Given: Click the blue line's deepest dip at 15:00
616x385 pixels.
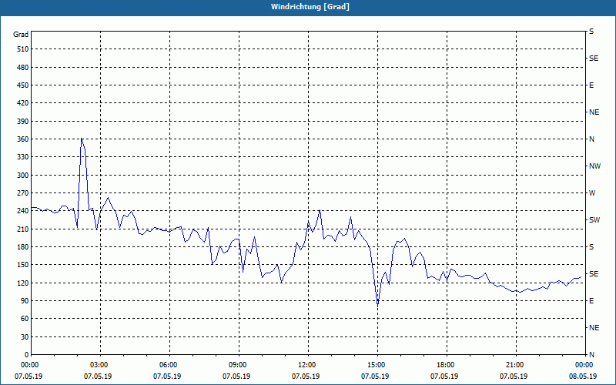Looking at the screenshot, I should click(377, 305).
